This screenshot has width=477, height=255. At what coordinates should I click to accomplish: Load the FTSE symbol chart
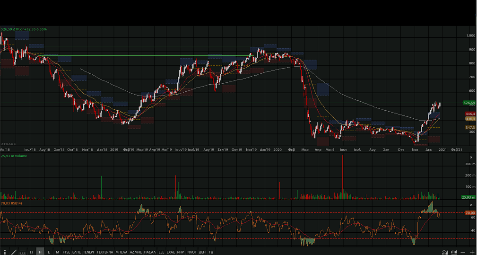[x=66, y=252]
